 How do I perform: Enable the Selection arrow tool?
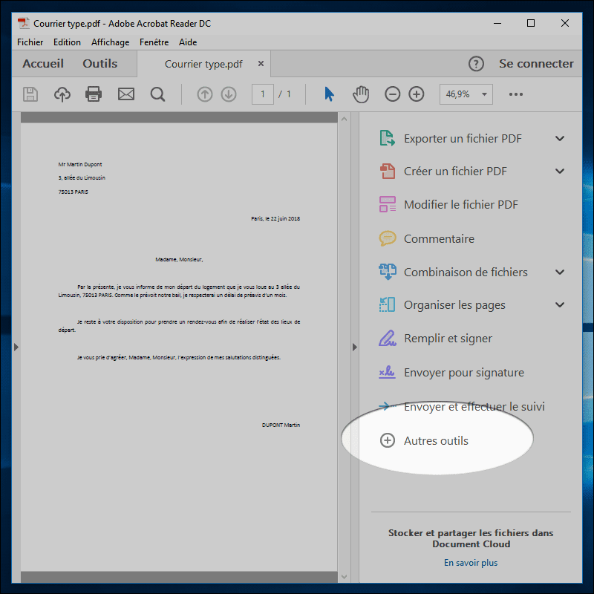[329, 94]
